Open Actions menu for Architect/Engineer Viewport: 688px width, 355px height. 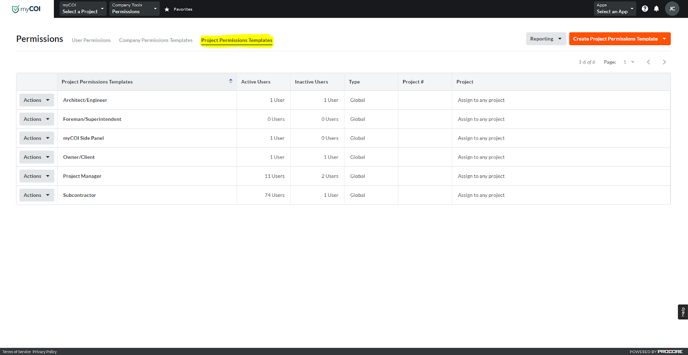click(x=37, y=100)
